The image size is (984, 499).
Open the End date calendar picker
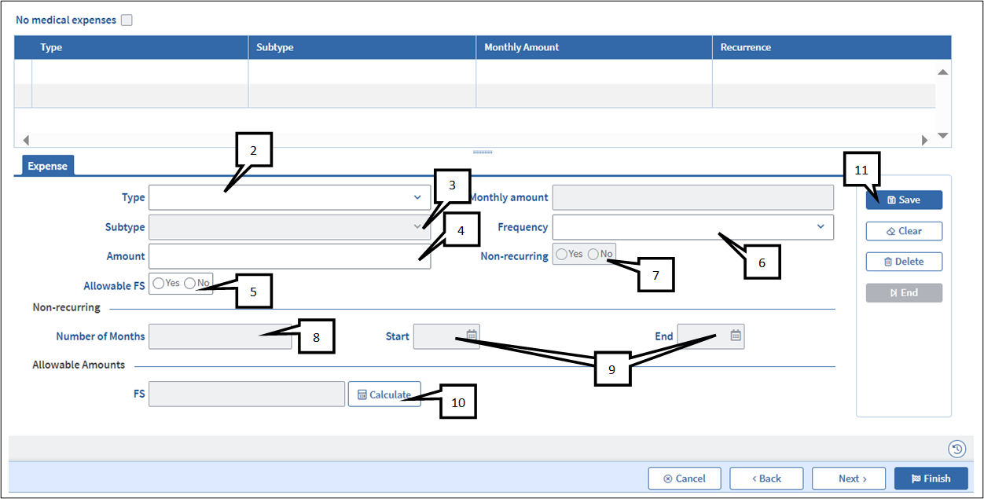736,336
